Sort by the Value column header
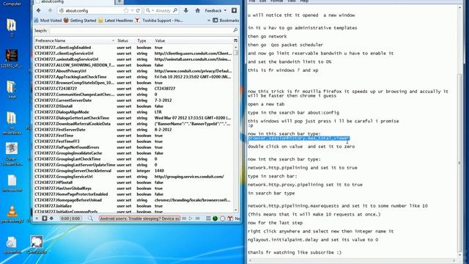The width and height of the screenshot is (469, 264). pyautogui.click(x=193, y=40)
